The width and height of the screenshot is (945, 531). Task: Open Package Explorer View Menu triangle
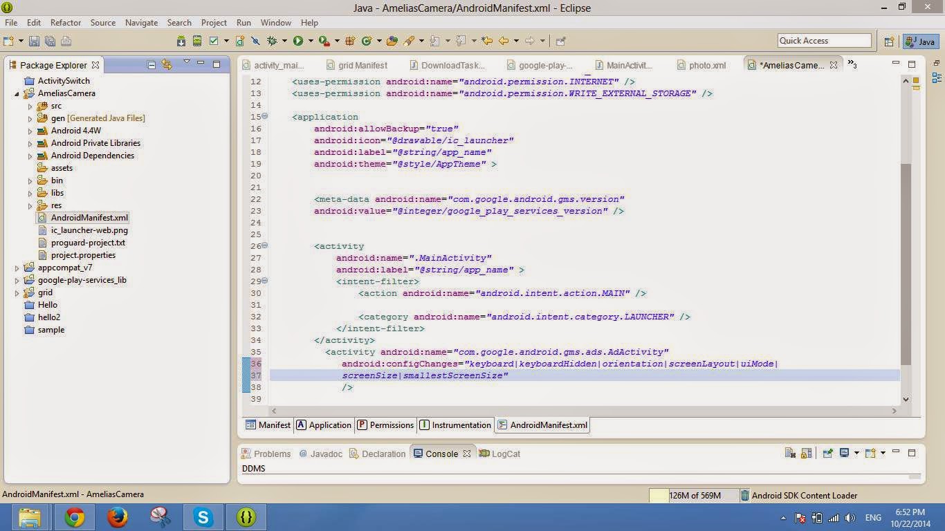(x=186, y=62)
